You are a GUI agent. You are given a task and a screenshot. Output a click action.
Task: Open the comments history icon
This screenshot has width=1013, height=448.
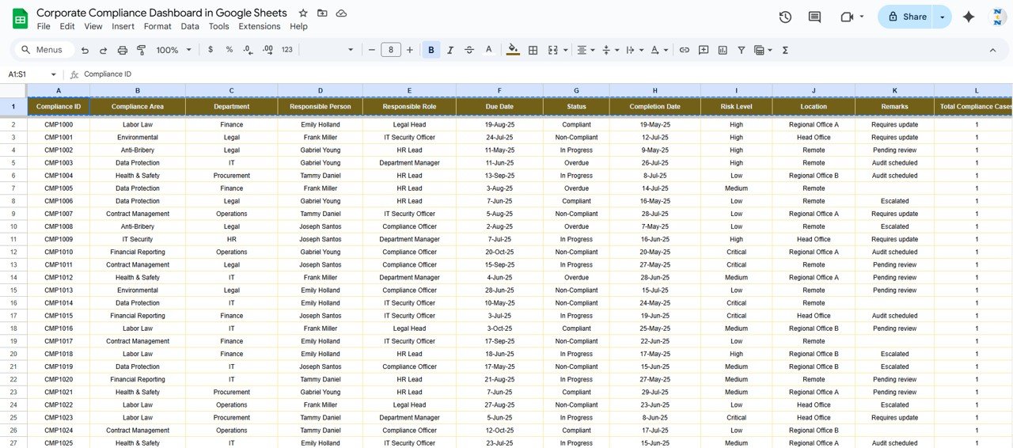[814, 17]
